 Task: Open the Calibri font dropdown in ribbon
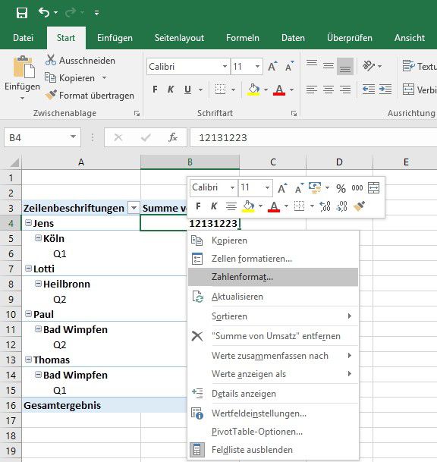[x=225, y=67]
